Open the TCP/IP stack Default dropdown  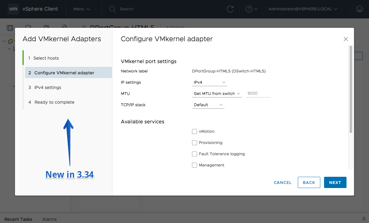[x=208, y=105]
